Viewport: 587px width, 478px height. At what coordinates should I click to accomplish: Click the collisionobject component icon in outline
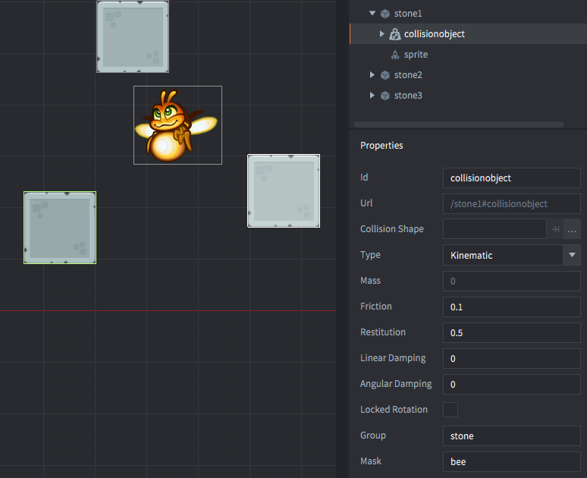point(394,34)
